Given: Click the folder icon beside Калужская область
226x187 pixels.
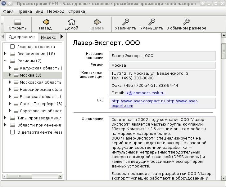Looking at the screenshot, I should click(x=16, y=68).
